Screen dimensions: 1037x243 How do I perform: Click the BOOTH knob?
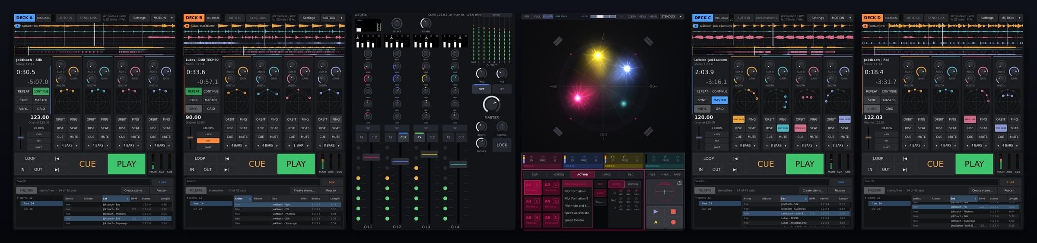click(x=481, y=127)
